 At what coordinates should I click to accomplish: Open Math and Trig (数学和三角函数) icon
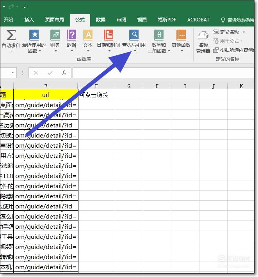(x=159, y=35)
